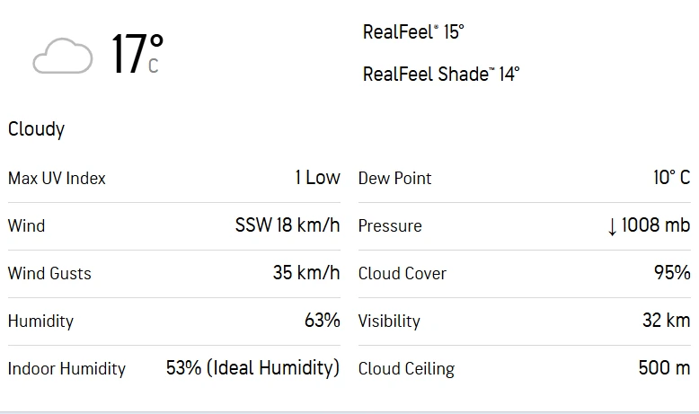
Task: Select the RealFeel Shade 14° text
Action: (441, 74)
